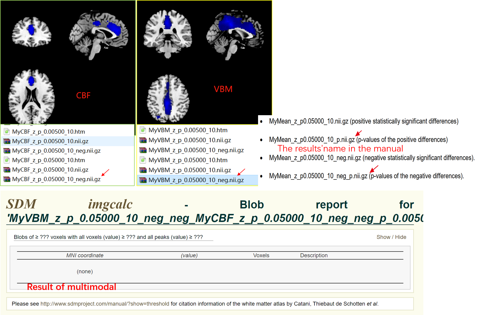Click archive icon beside MyCBF_z_p_0.05000_10_neg.nii.gz
The image size is (479, 315).
(7, 179)
